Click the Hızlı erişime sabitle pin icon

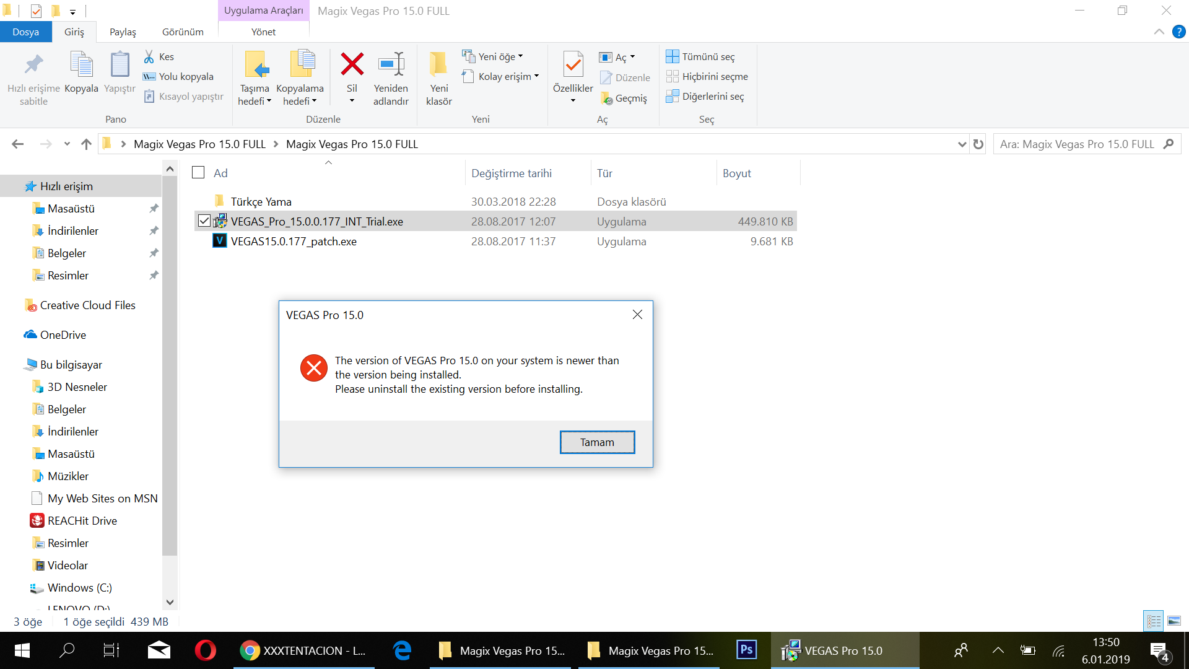33,64
